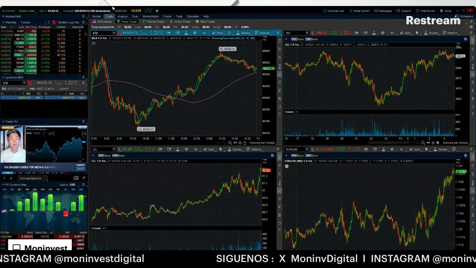Toggle closed captions on Trader TV

click(x=76, y=178)
